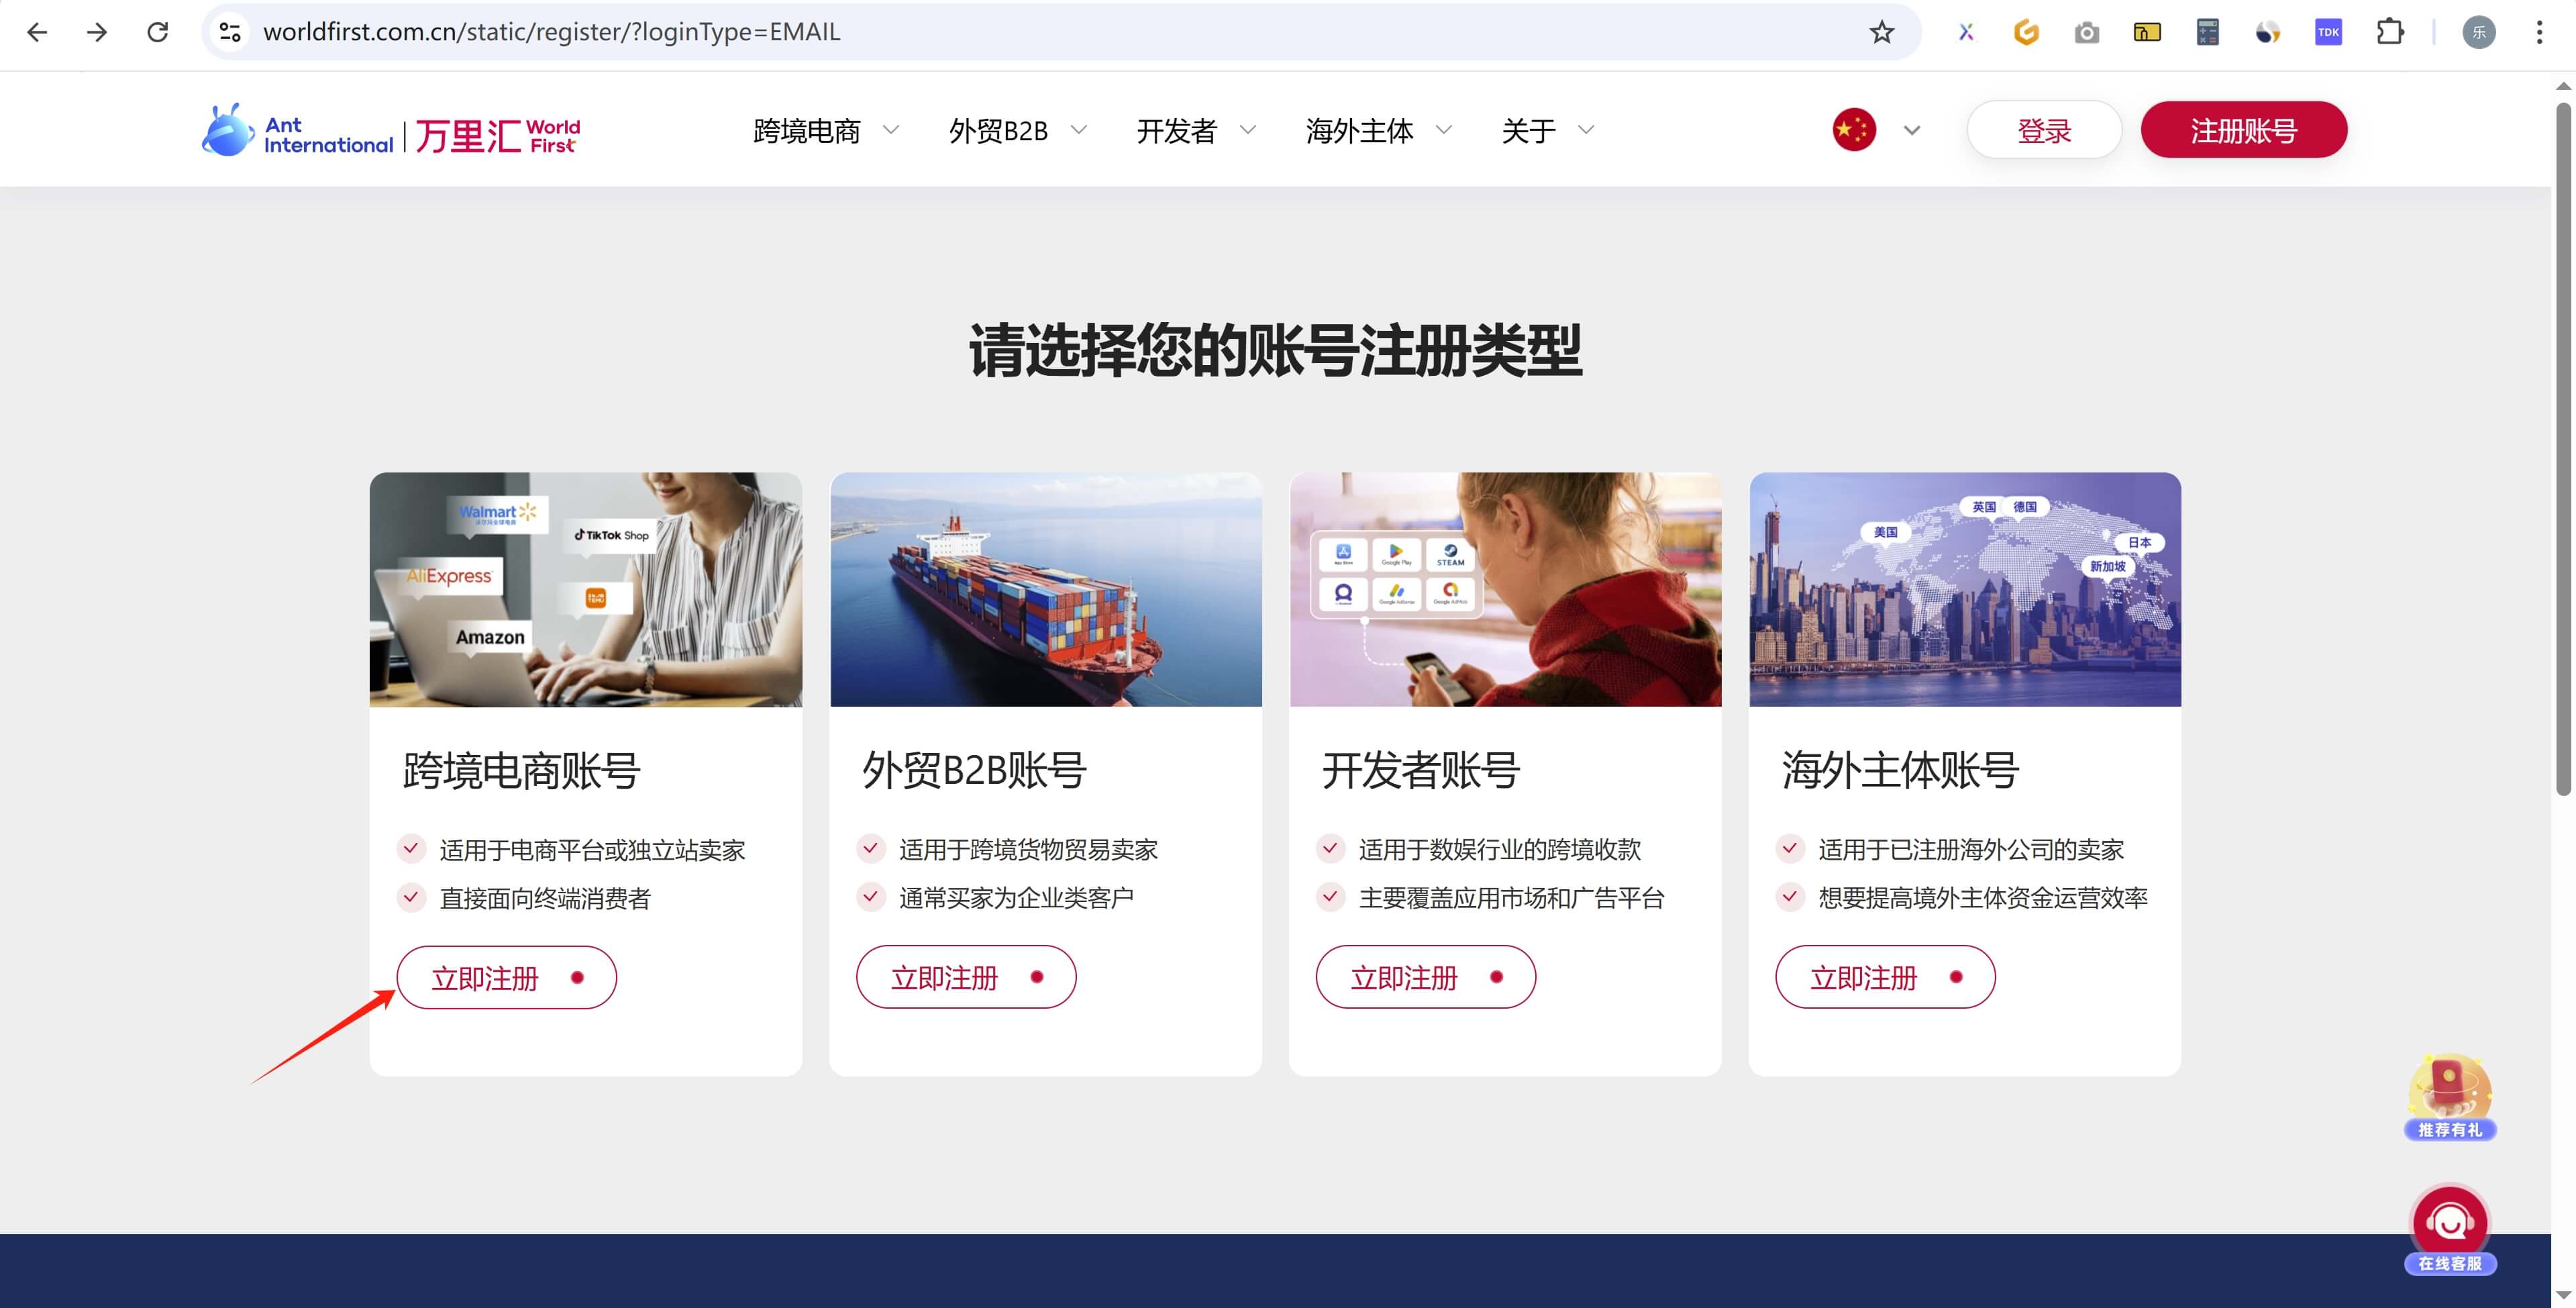The width and height of the screenshot is (2576, 1308).
Task: Click 立即注册 under 跨境电商账号
Action: (x=506, y=977)
